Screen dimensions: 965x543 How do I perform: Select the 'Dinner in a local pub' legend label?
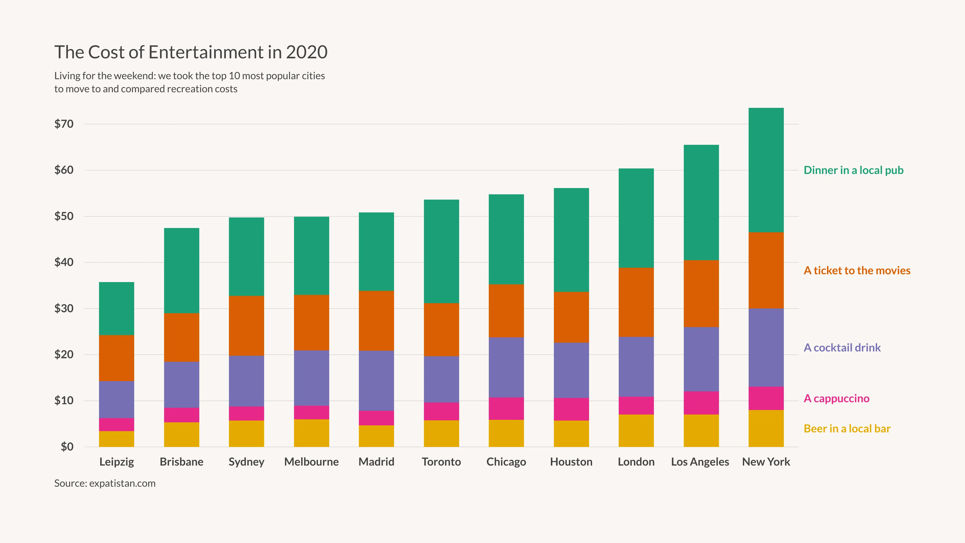[854, 170]
